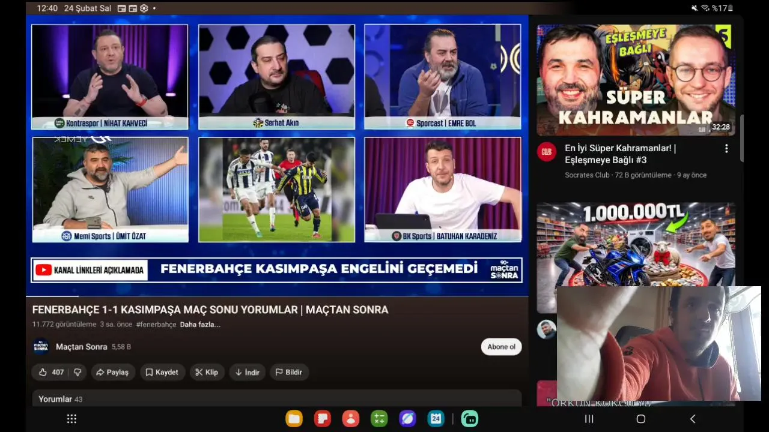Click the 32:28 duration badge

(720, 127)
